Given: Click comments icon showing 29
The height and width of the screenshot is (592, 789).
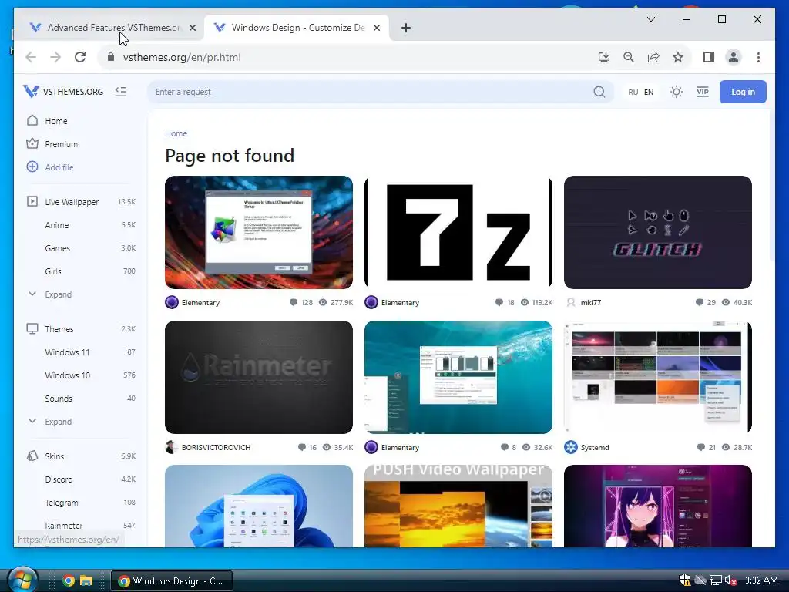Looking at the screenshot, I should coord(700,302).
